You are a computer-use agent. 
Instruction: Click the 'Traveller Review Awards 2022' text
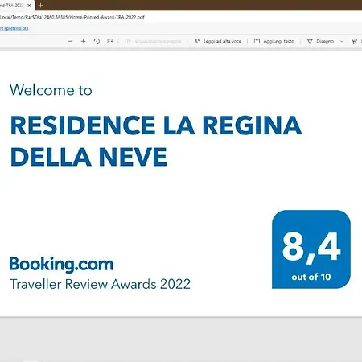100,284
